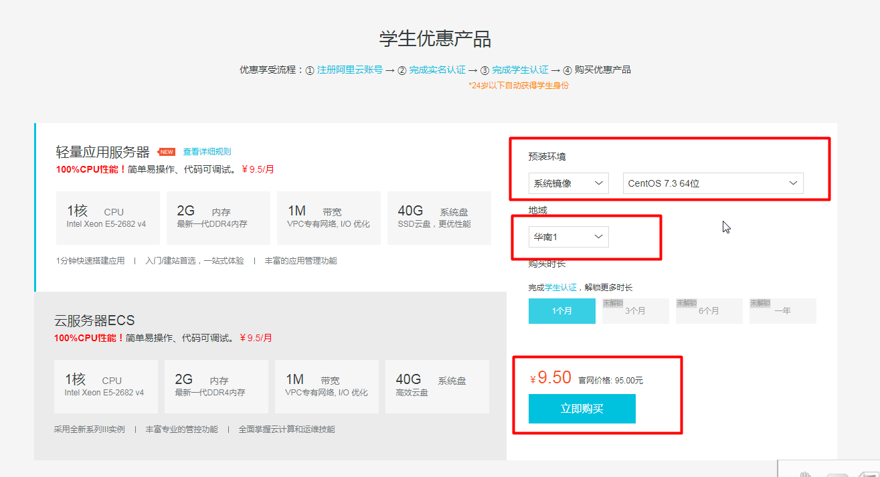Follow the 完成实名认证 link

pos(437,70)
